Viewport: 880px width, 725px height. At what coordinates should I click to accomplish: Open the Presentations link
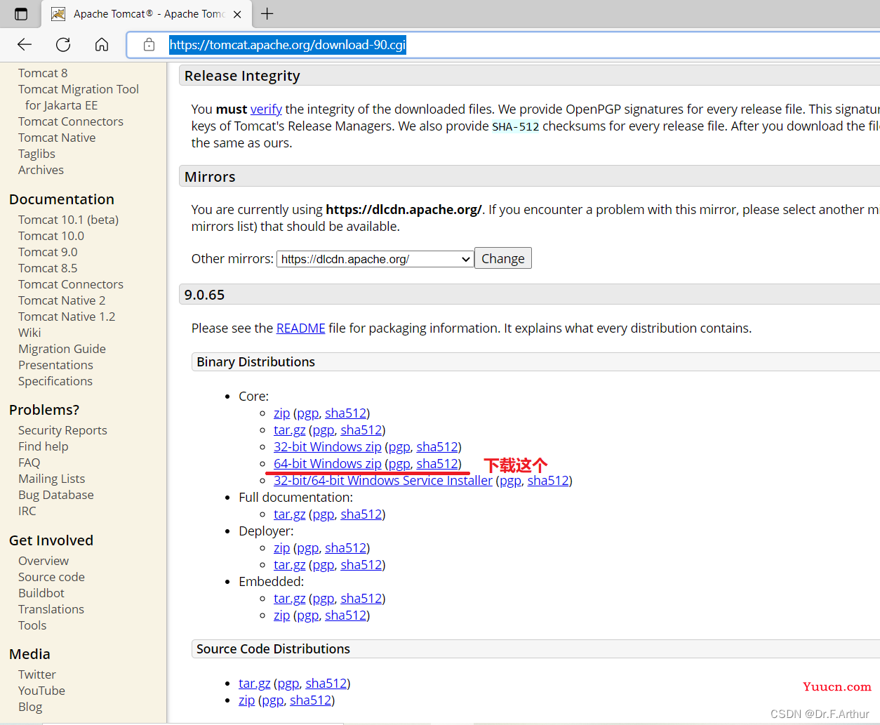click(x=55, y=365)
